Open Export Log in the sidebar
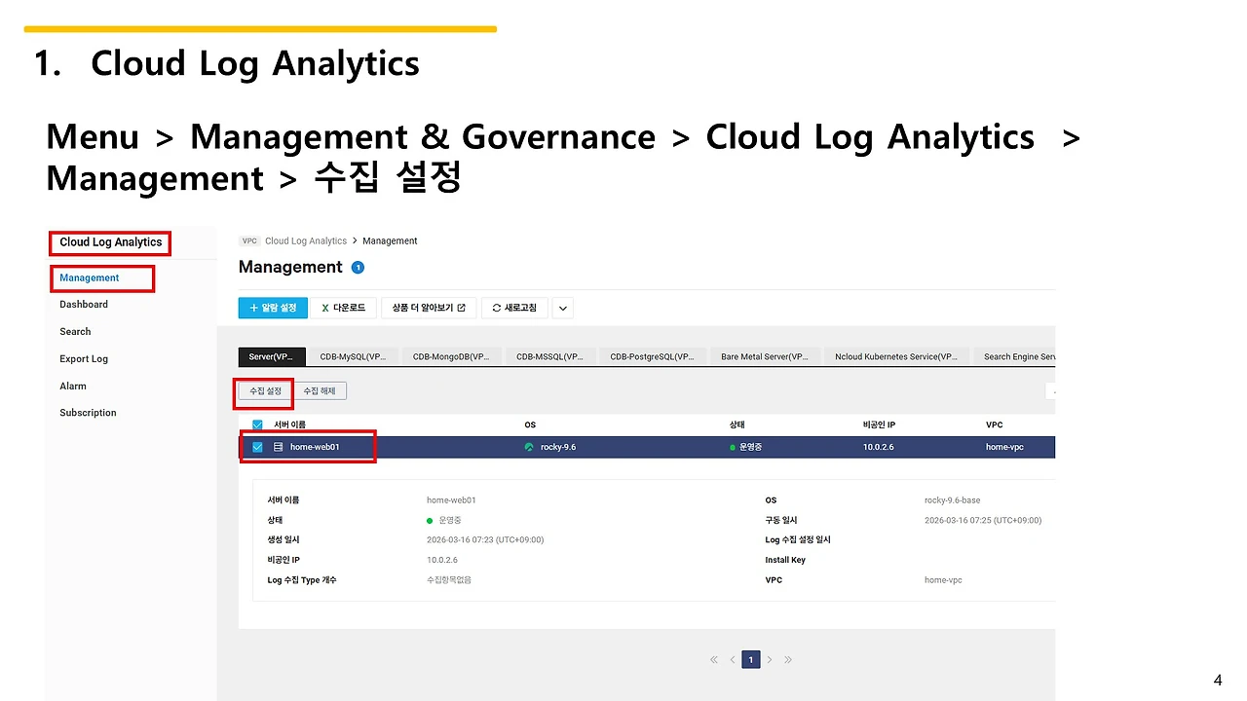The height and width of the screenshot is (701, 1247). tap(84, 359)
